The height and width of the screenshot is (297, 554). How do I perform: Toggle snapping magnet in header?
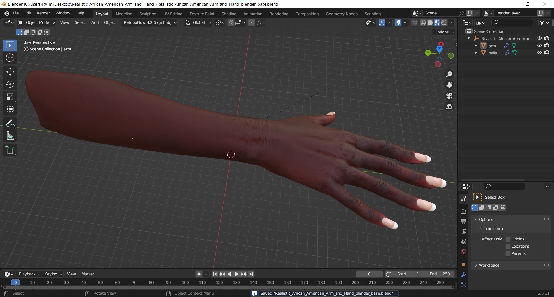(231, 23)
